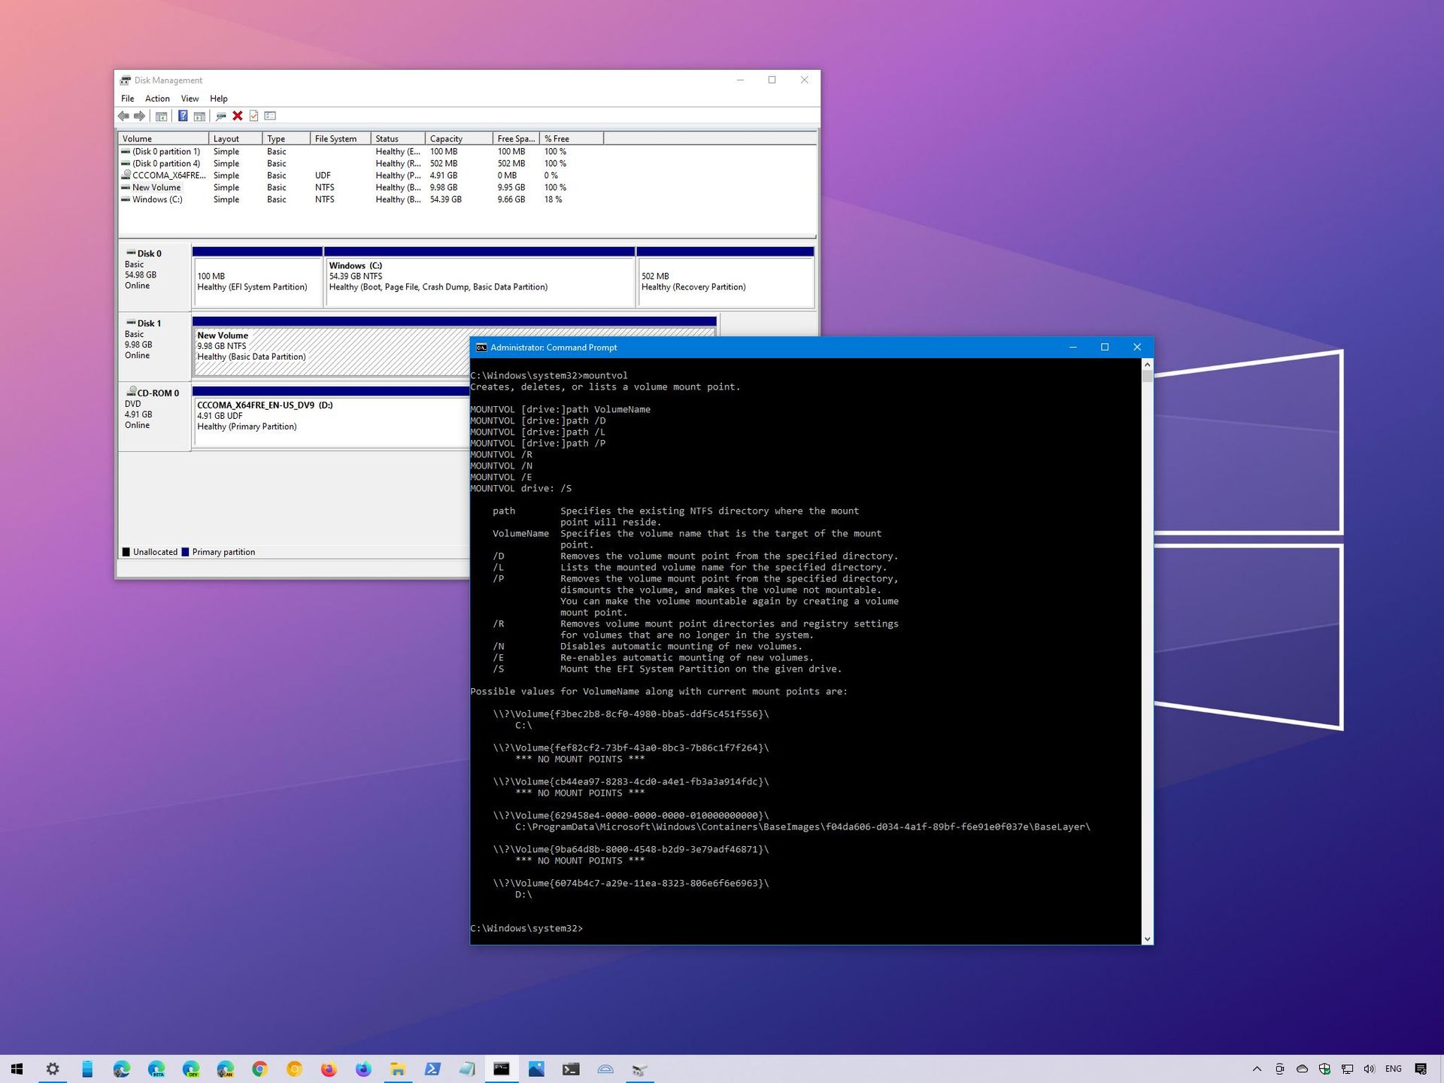
Task: Click the speaker volume icon in the system tray
Action: [1369, 1069]
